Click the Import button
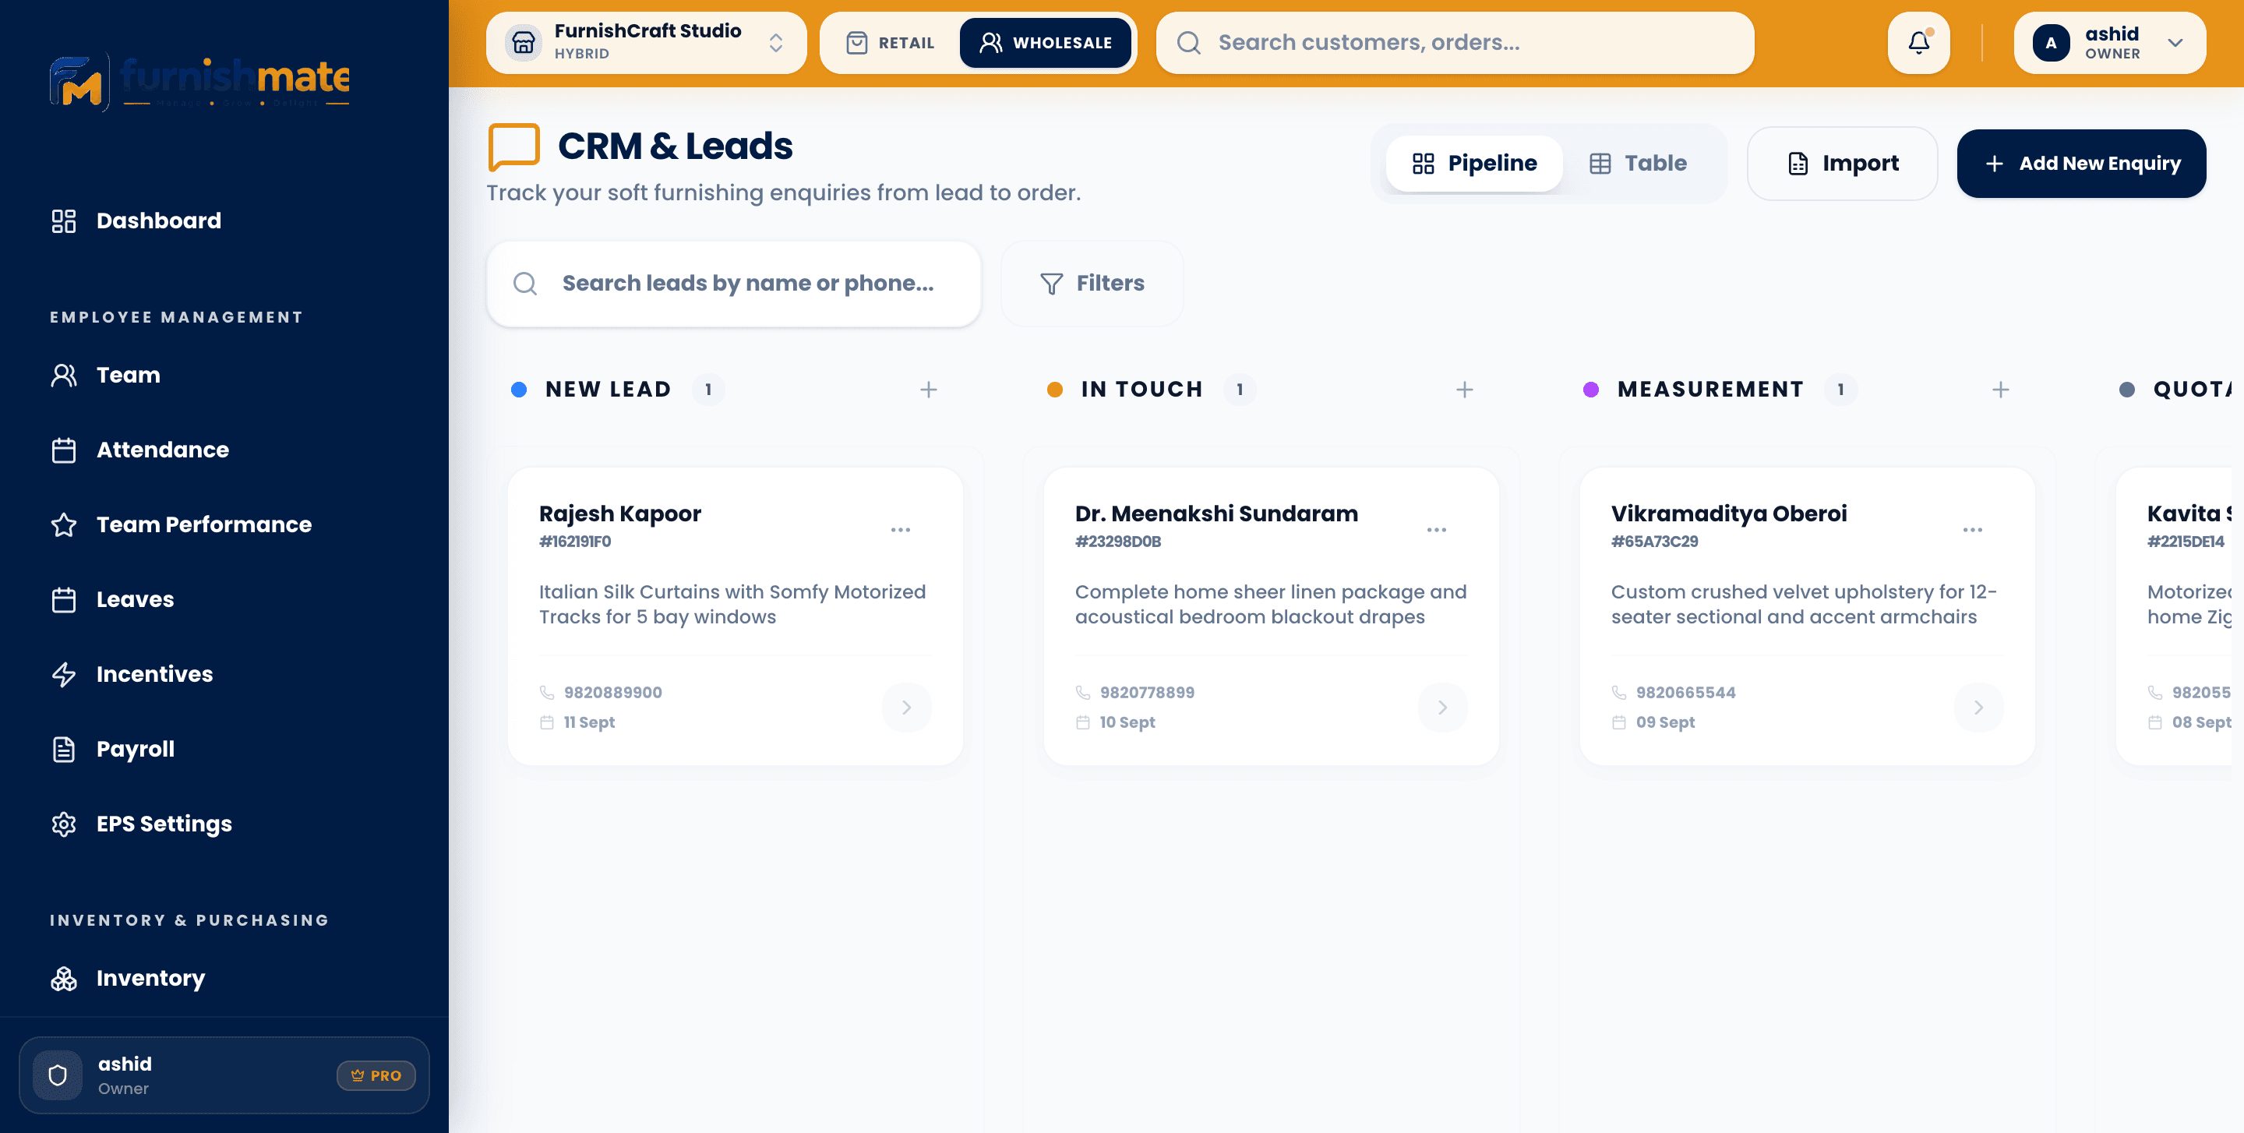 1843,164
